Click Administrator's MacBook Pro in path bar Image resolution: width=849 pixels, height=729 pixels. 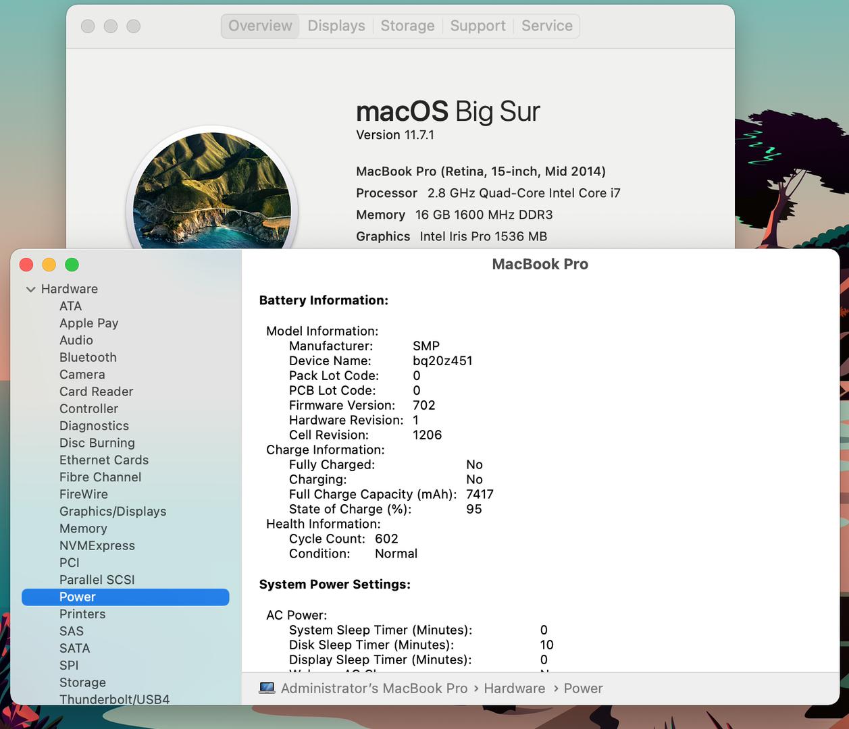(x=374, y=688)
